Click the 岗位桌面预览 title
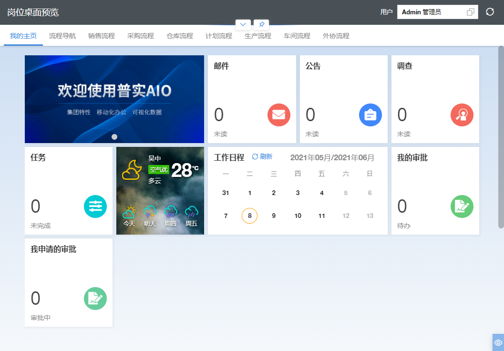The image size is (504, 351). point(33,12)
